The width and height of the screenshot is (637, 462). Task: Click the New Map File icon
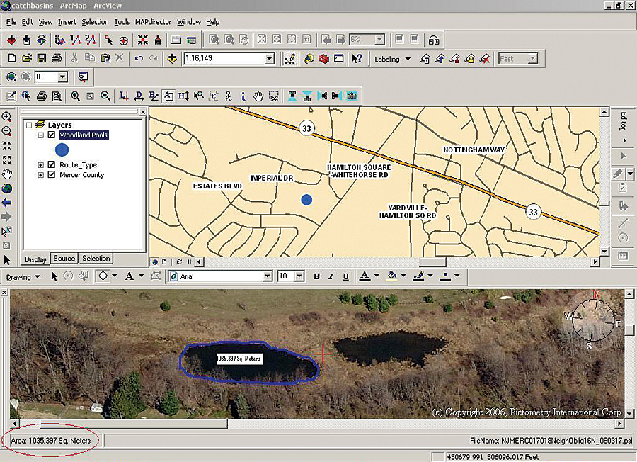coord(12,59)
